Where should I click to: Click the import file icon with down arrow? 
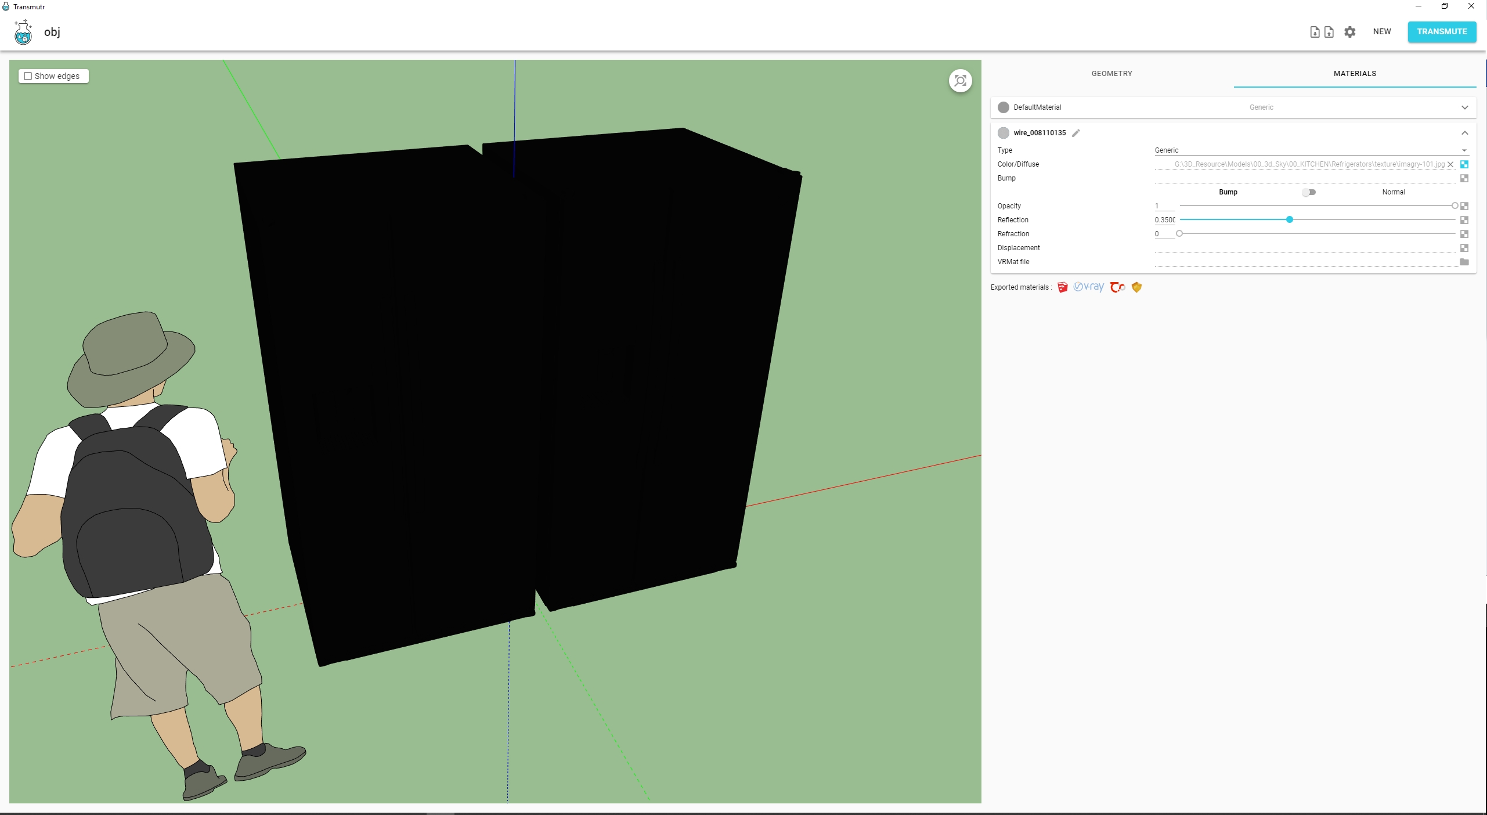click(1315, 32)
